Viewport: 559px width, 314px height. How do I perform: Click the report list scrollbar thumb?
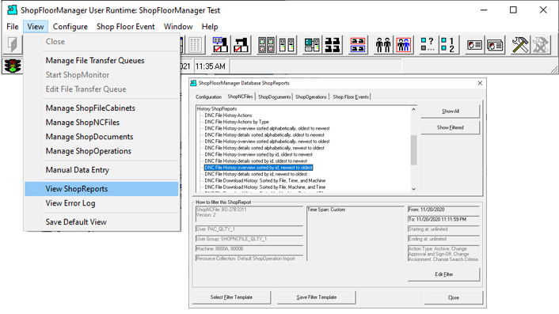(x=413, y=150)
